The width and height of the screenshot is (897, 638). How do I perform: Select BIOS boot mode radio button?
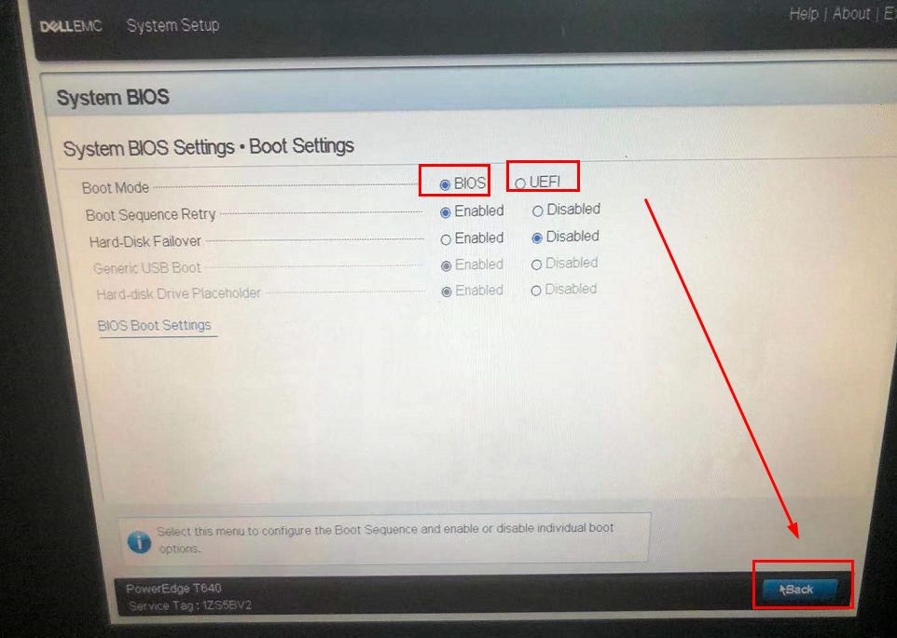[445, 184]
